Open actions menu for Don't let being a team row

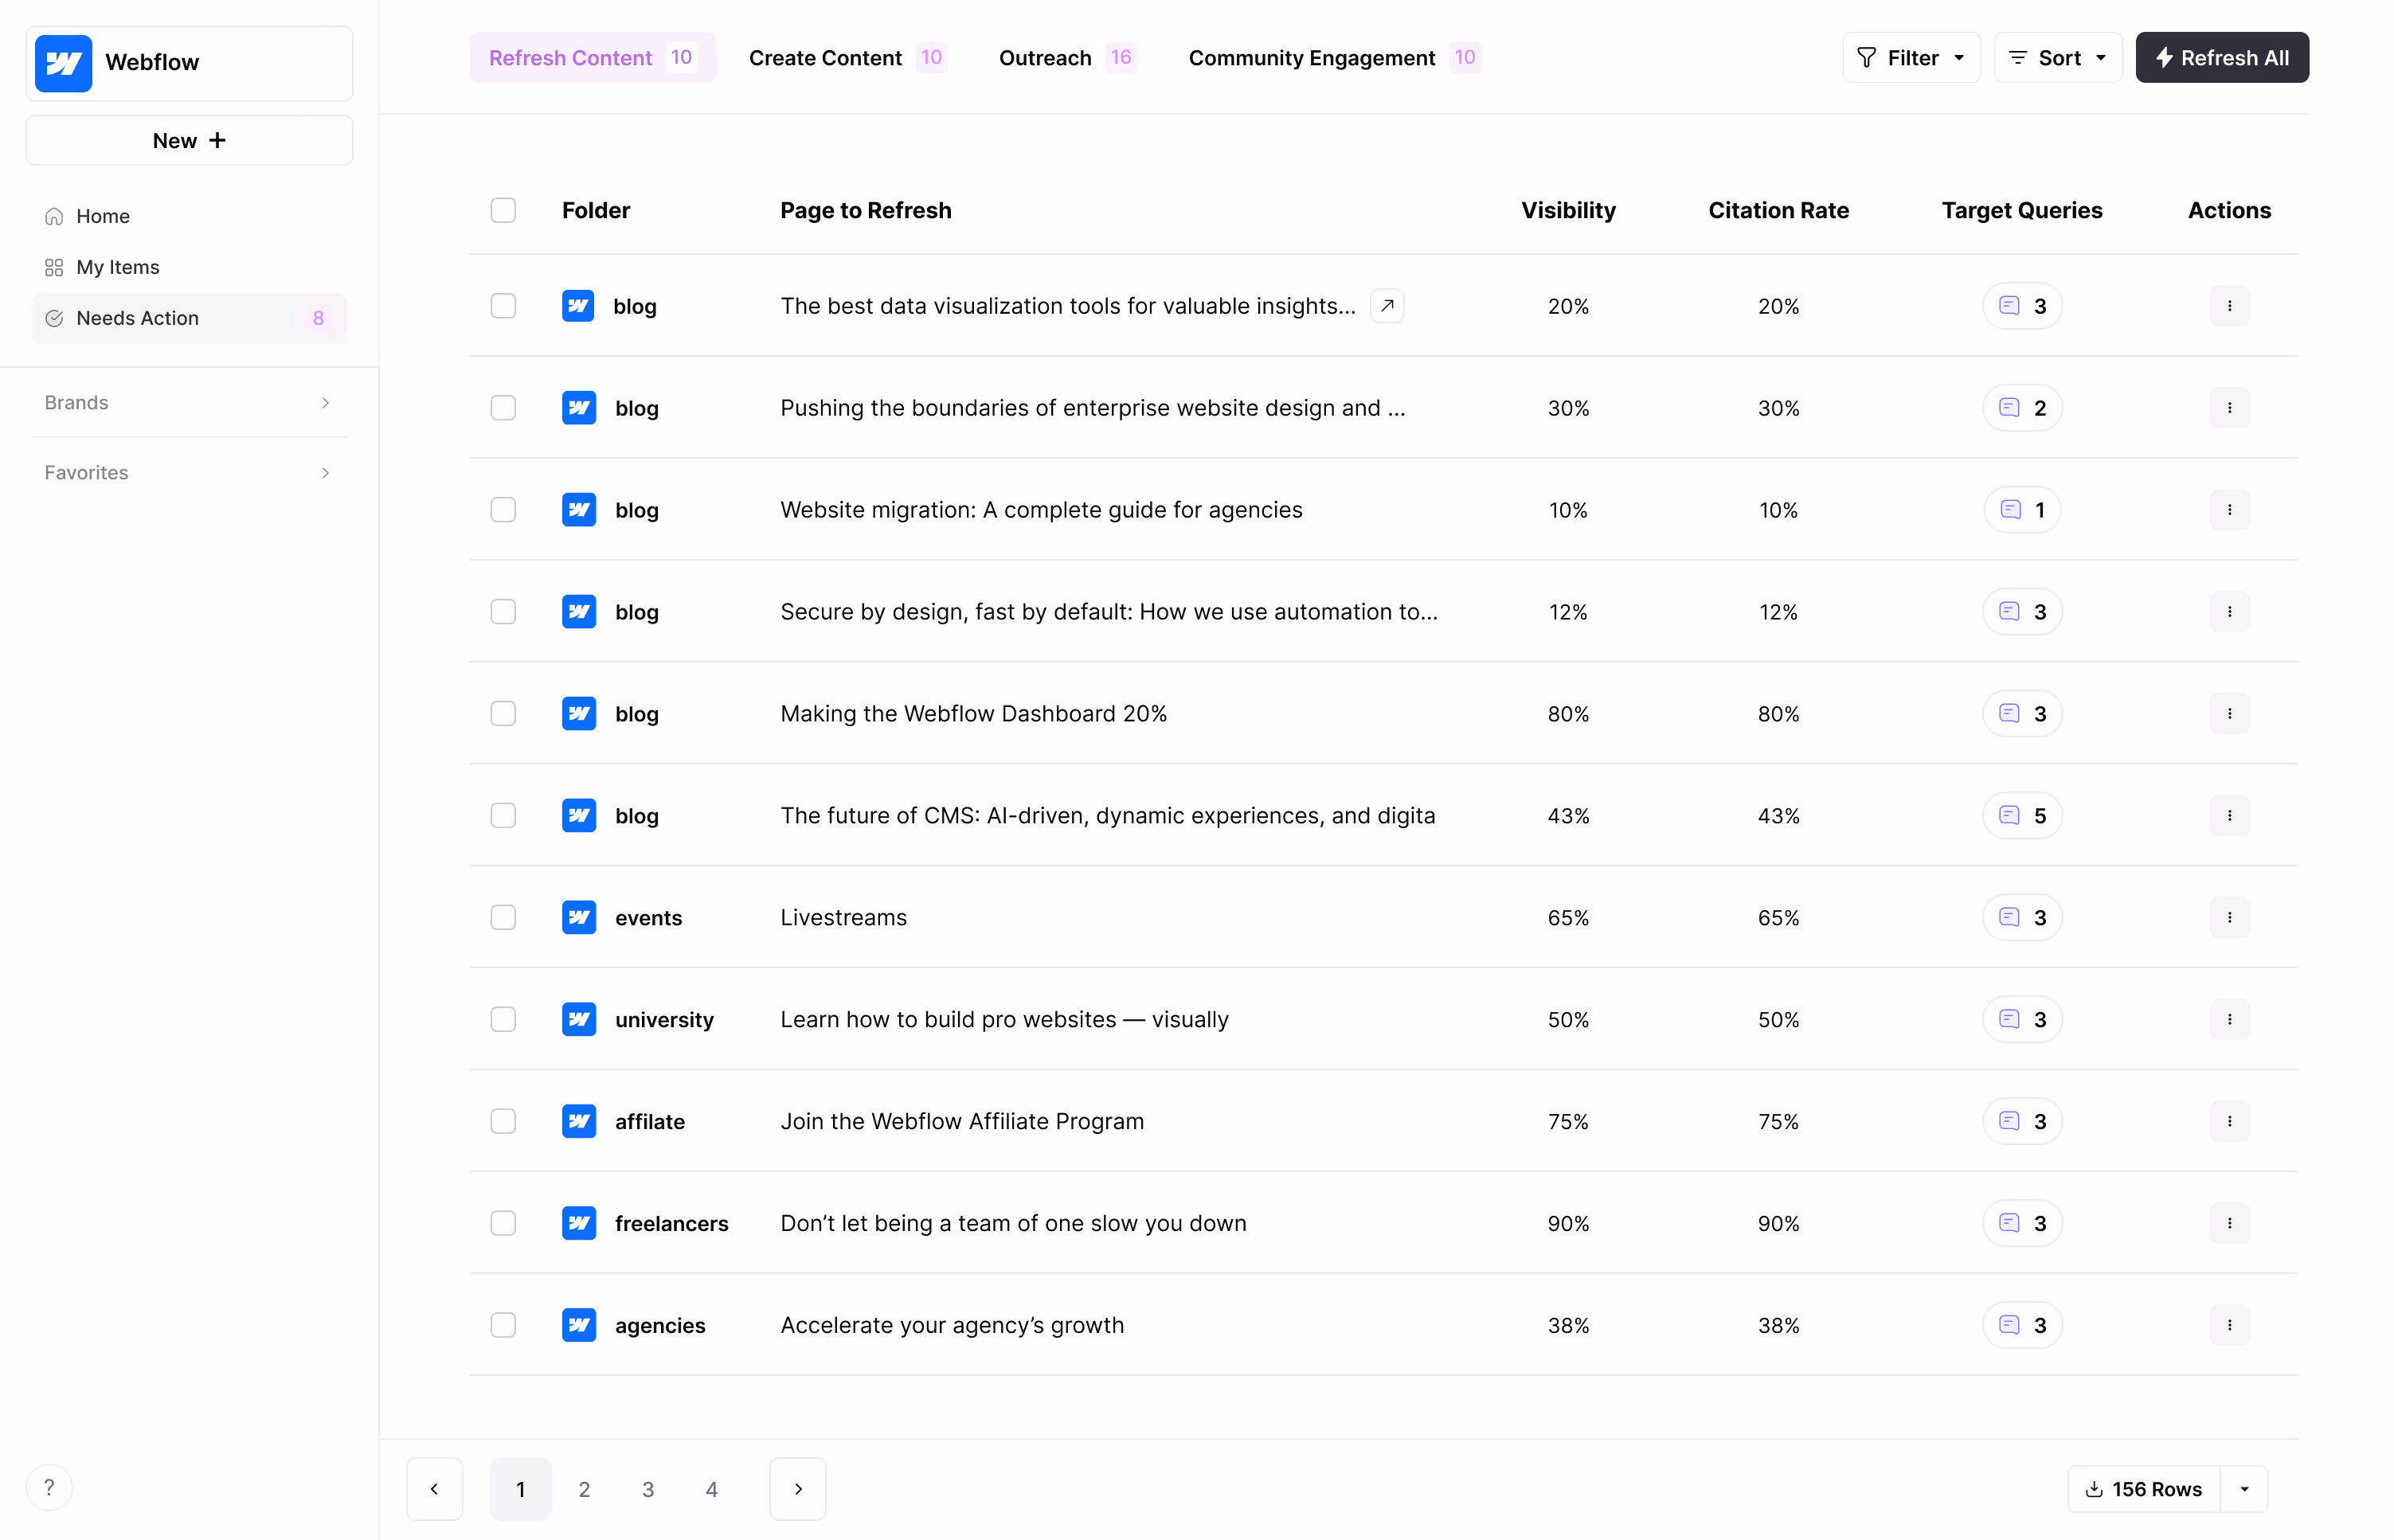[2229, 1223]
